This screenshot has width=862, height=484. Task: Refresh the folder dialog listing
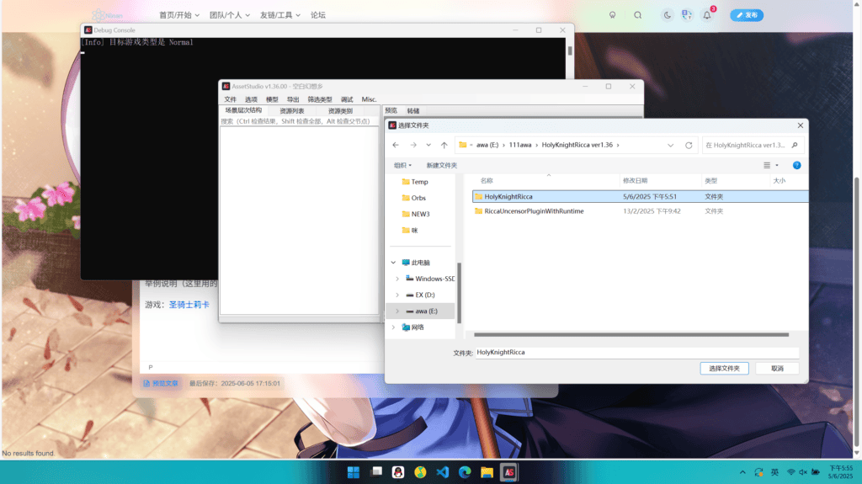pyautogui.click(x=689, y=145)
